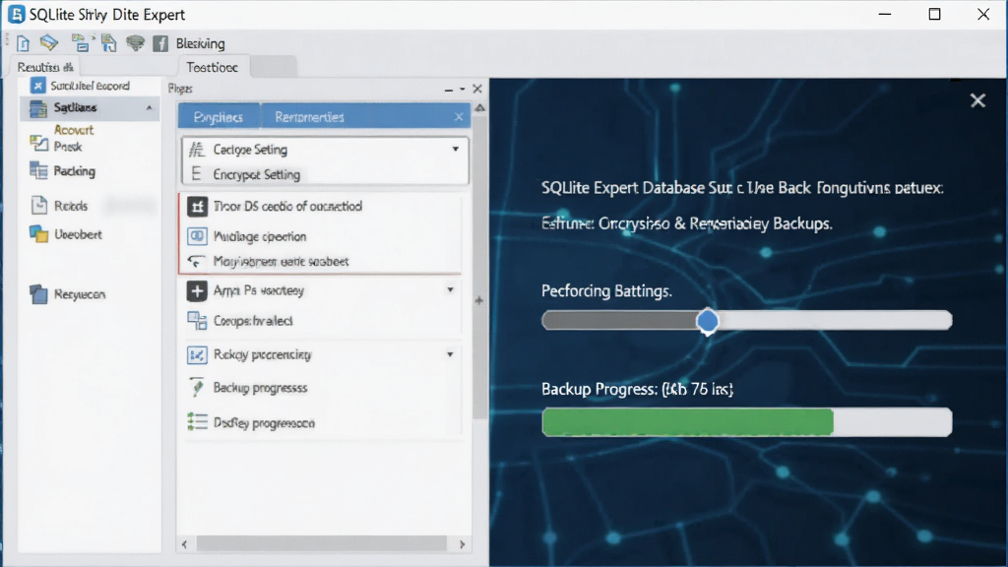This screenshot has height=567, width=1008.
Task: Open the Flrgs panel options arrow
Action: (x=463, y=90)
